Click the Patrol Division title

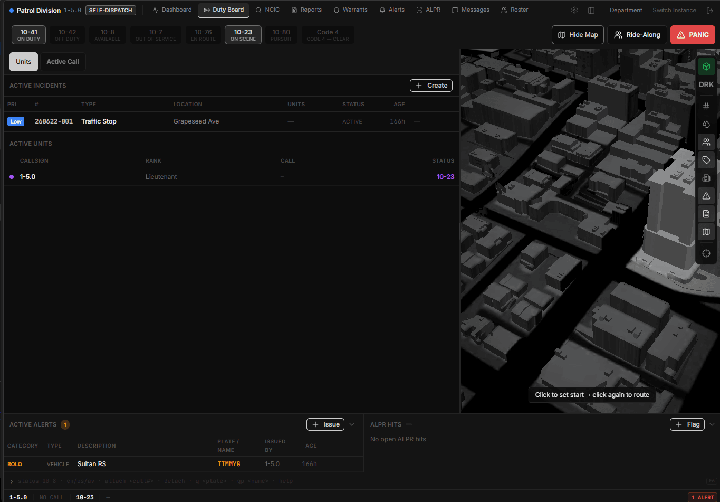pyautogui.click(x=39, y=10)
